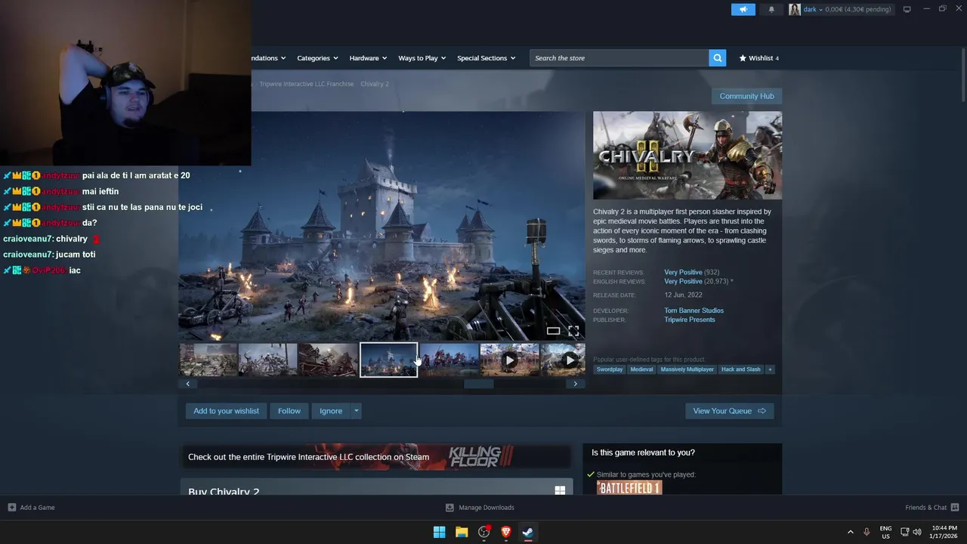The image size is (967, 544).
Task: Click the Chivalry II header image
Action: [687, 156]
